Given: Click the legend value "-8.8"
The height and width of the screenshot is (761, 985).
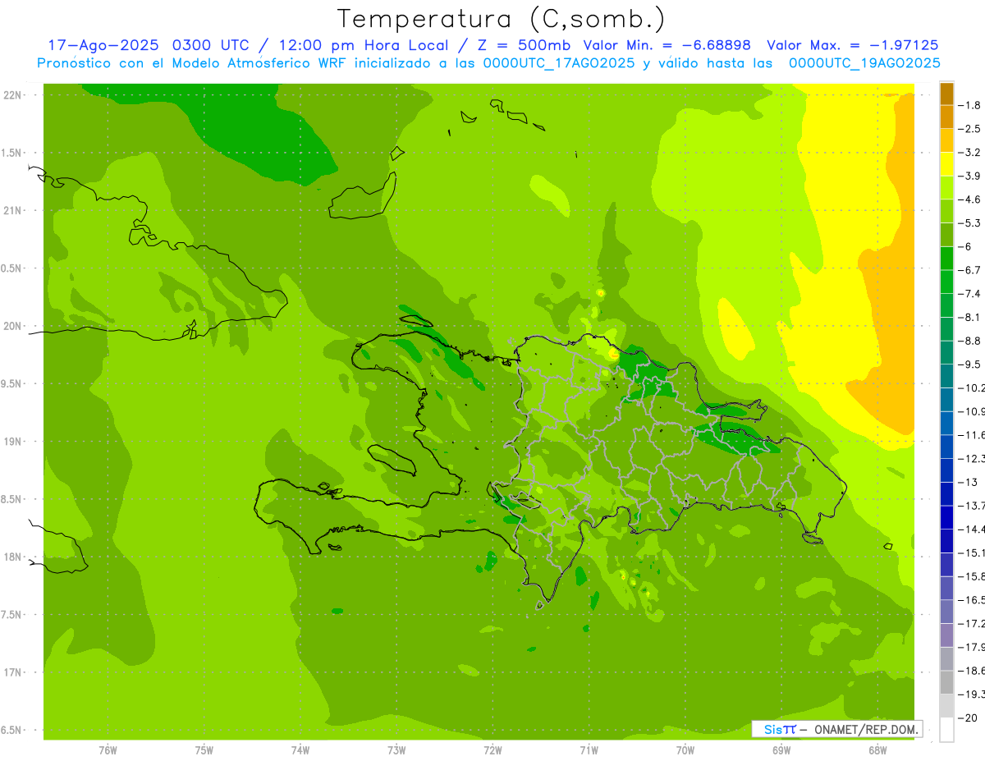Looking at the screenshot, I should click(x=970, y=341).
